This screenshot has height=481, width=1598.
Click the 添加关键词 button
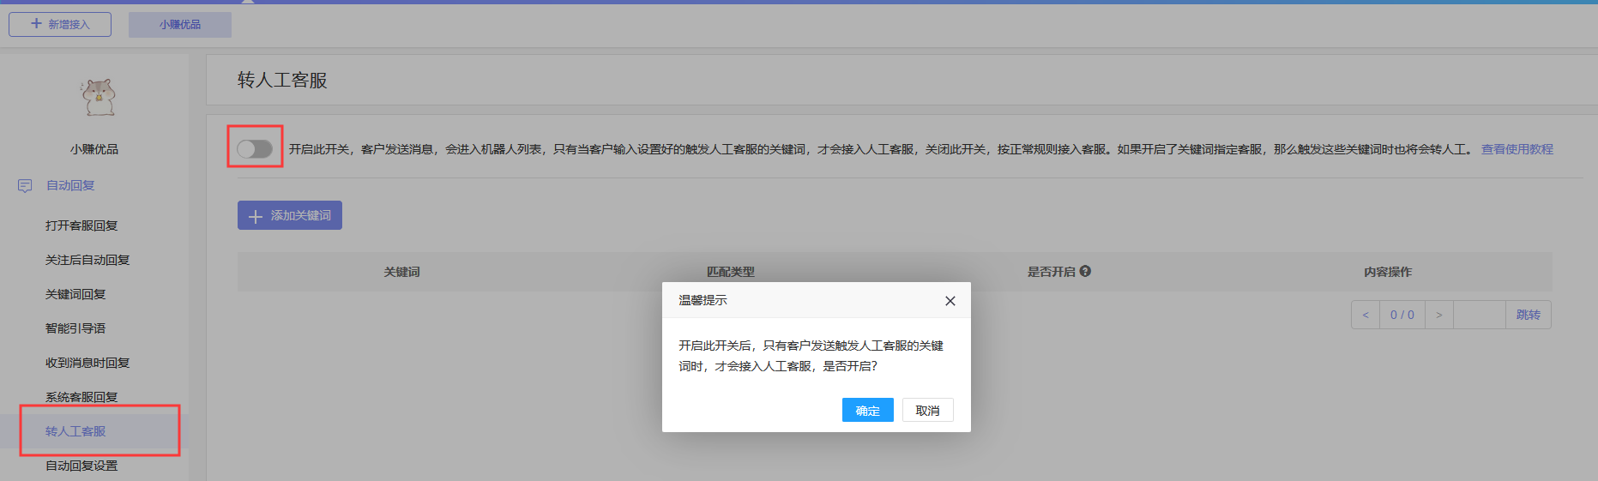[x=290, y=215]
